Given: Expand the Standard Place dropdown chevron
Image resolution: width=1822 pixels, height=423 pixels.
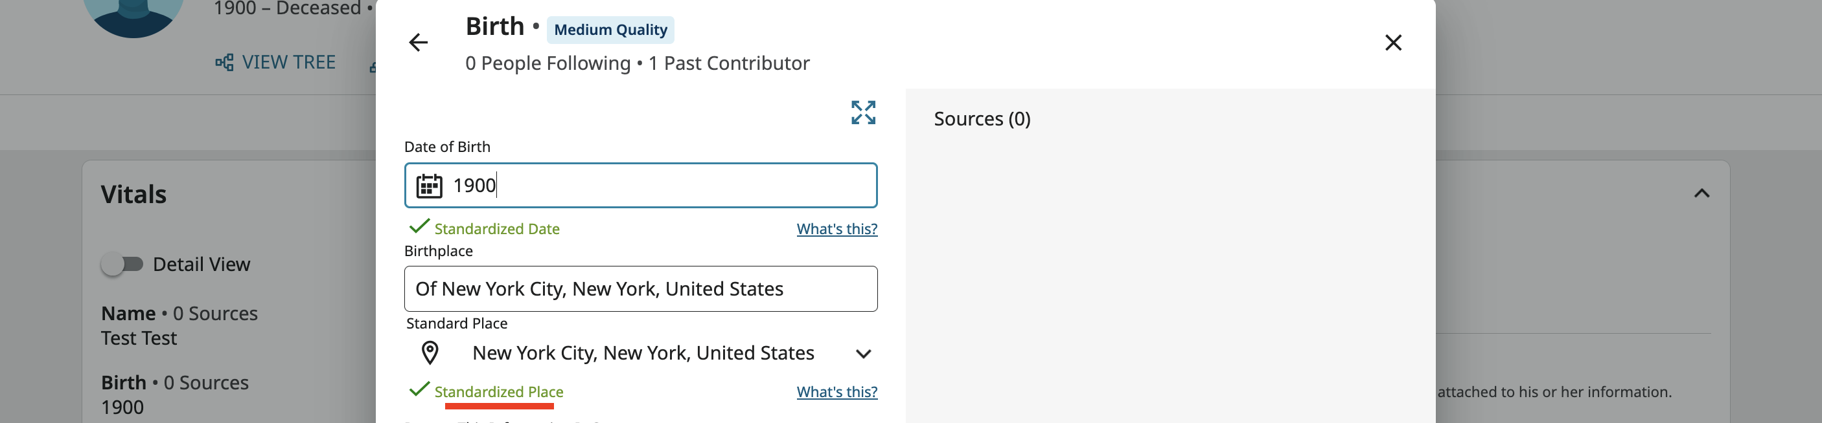Looking at the screenshot, I should coord(863,353).
